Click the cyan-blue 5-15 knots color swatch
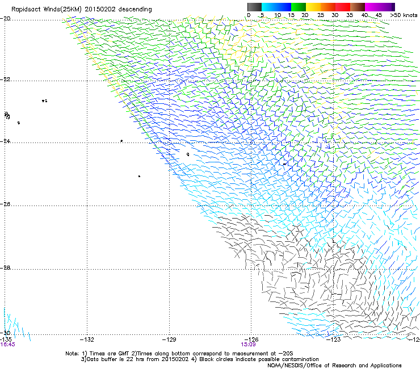The image size is (420, 369). 276,7
